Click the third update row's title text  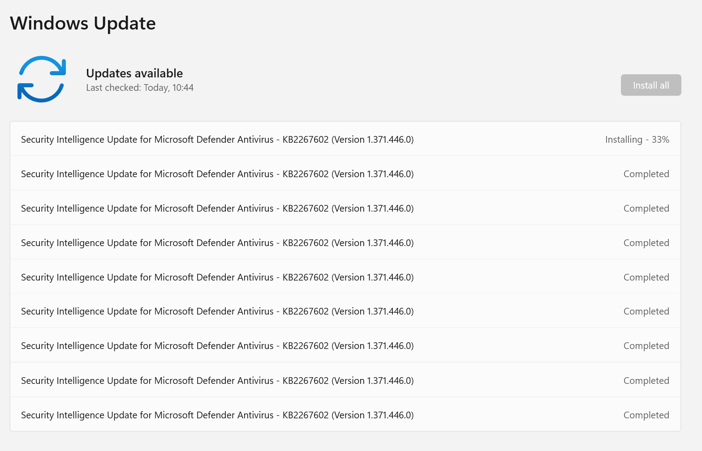point(217,208)
